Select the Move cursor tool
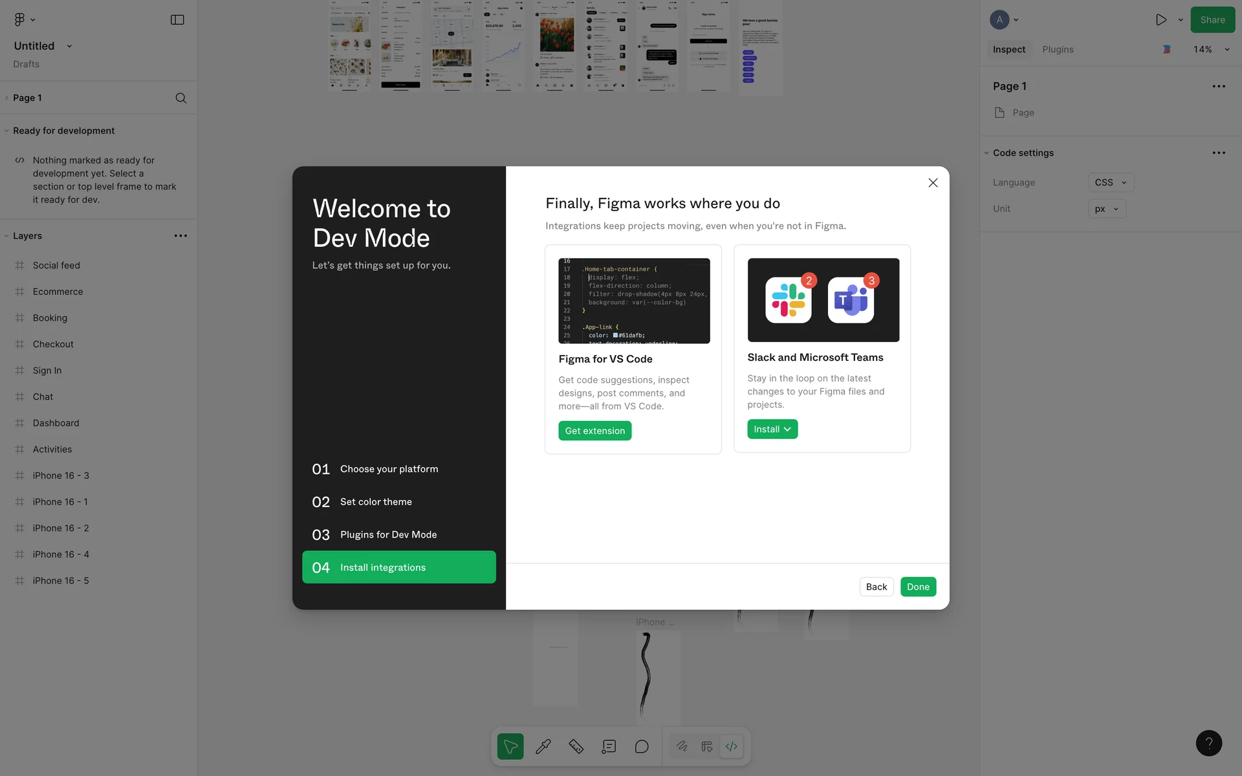The height and width of the screenshot is (776, 1242). [x=510, y=746]
